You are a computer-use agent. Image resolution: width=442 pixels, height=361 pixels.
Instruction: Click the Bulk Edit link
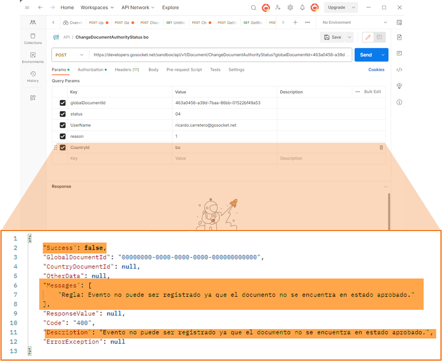(x=372, y=92)
